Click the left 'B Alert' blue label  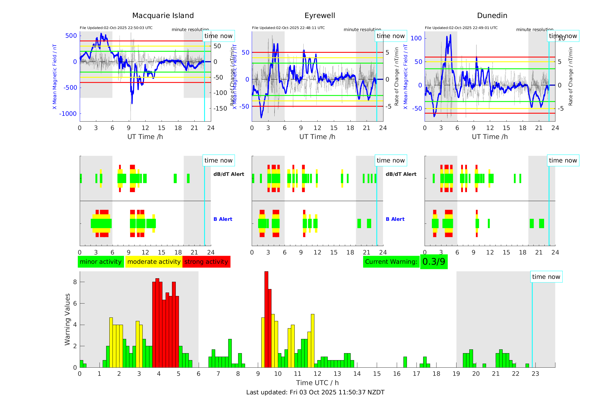(223, 219)
